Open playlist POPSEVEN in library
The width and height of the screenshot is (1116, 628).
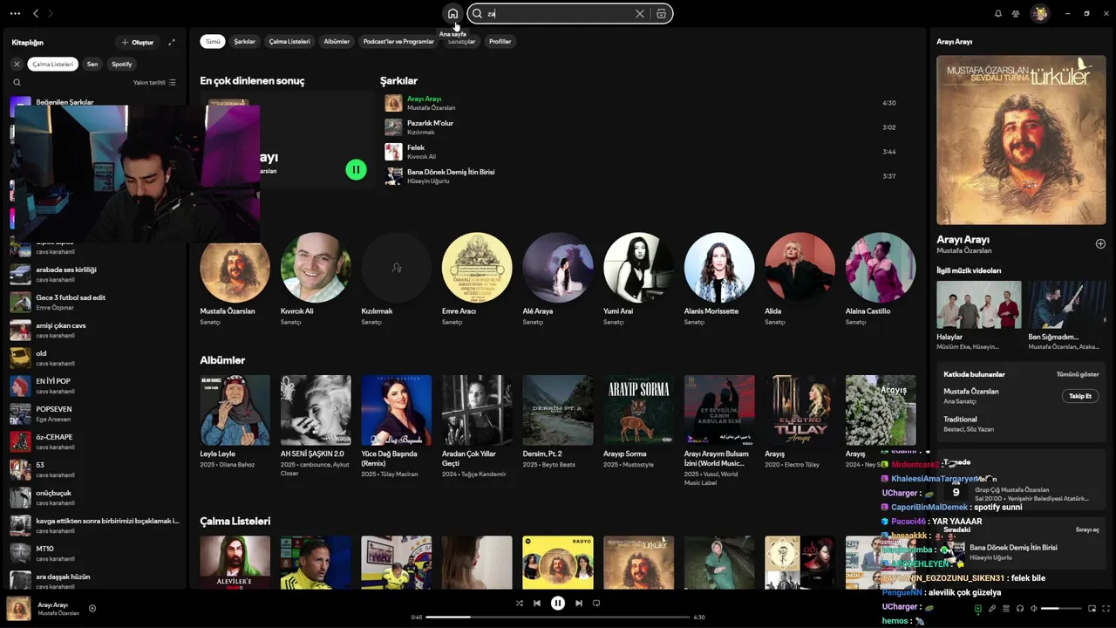[x=94, y=413]
